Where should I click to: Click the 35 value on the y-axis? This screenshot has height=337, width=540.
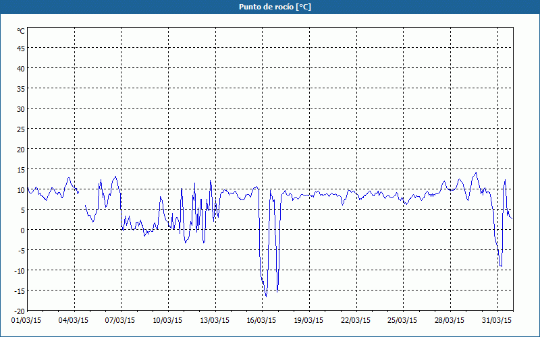coord(21,89)
